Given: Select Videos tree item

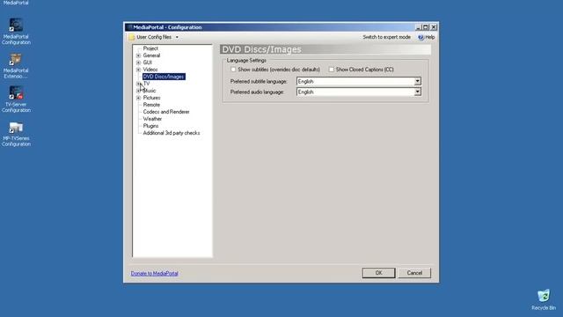Looking at the screenshot, I should pos(150,70).
